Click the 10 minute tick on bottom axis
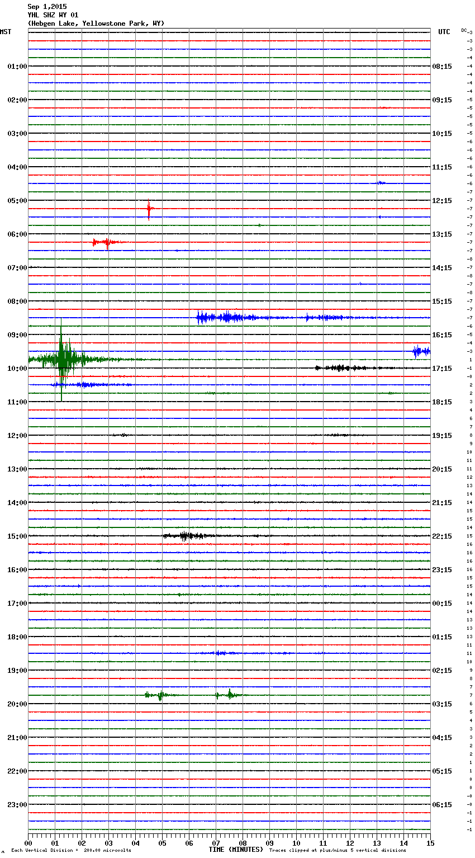This screenshot has height=858, width=475. (x=296, y=843)
